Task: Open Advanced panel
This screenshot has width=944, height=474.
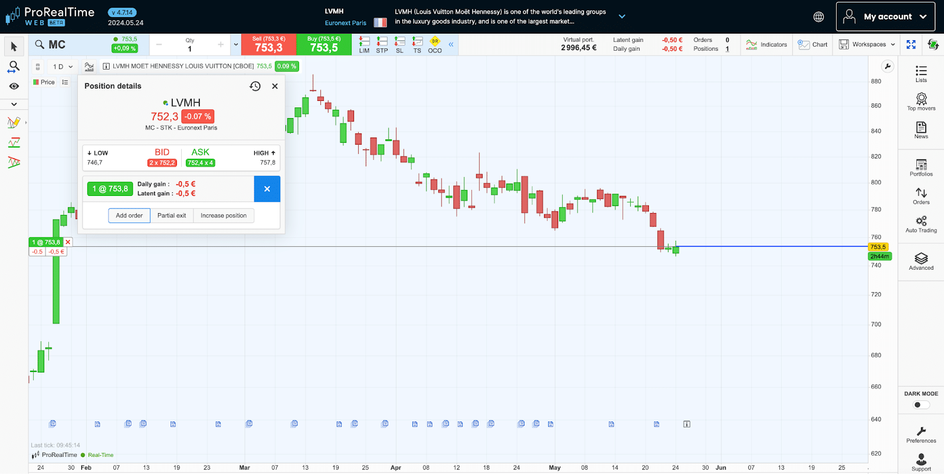Action: click(921, 261)
